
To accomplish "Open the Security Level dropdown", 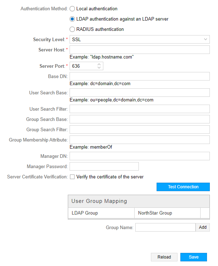I will pos(140,39).
